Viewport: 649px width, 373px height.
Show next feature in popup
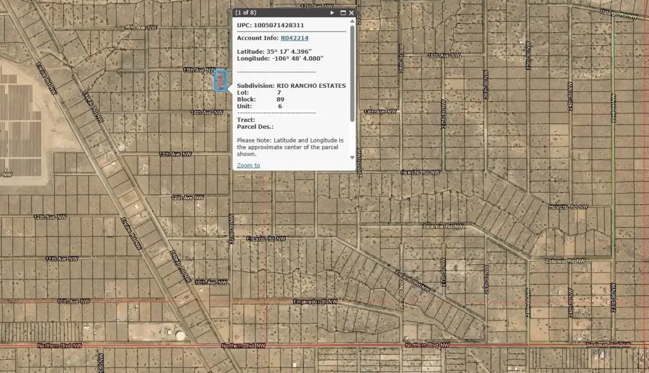coord(332,13)
